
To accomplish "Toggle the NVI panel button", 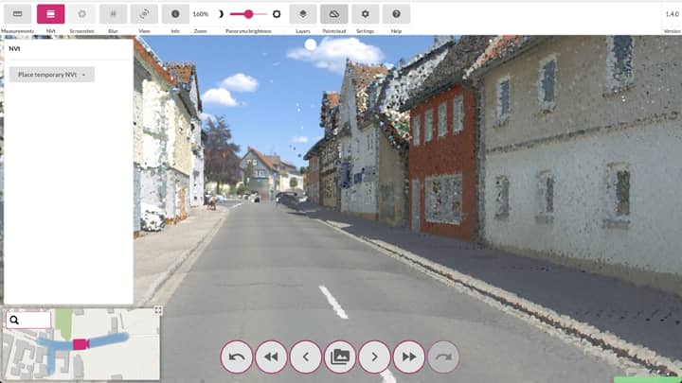I will click(50, 14).
